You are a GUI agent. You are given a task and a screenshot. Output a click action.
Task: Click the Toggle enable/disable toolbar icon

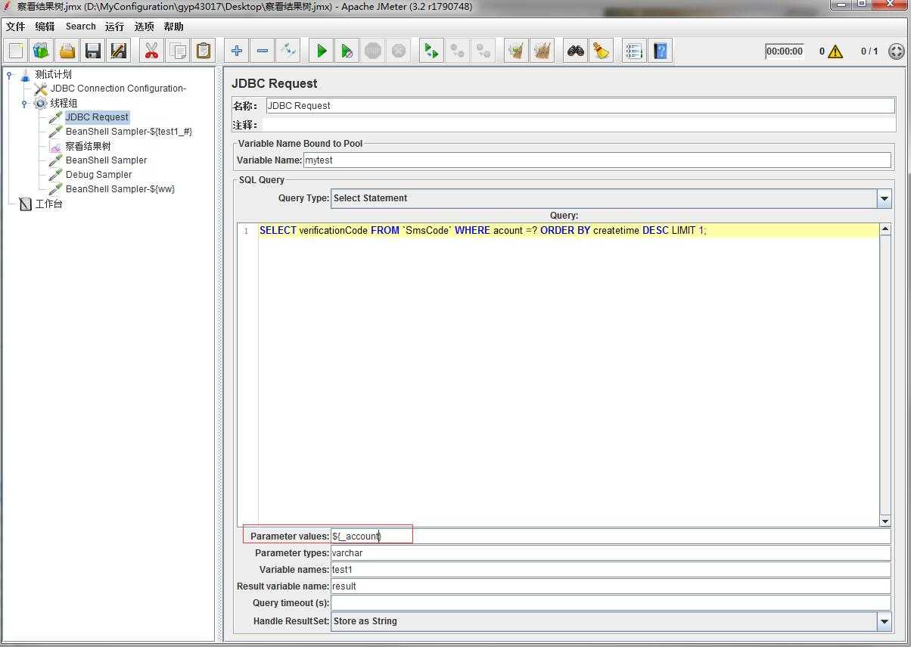(288, 51)
